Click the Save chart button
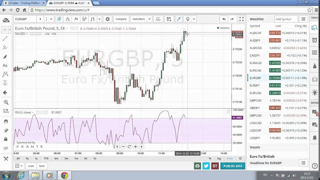This screenshot has height=180, width=320. (x=42, y=166)
